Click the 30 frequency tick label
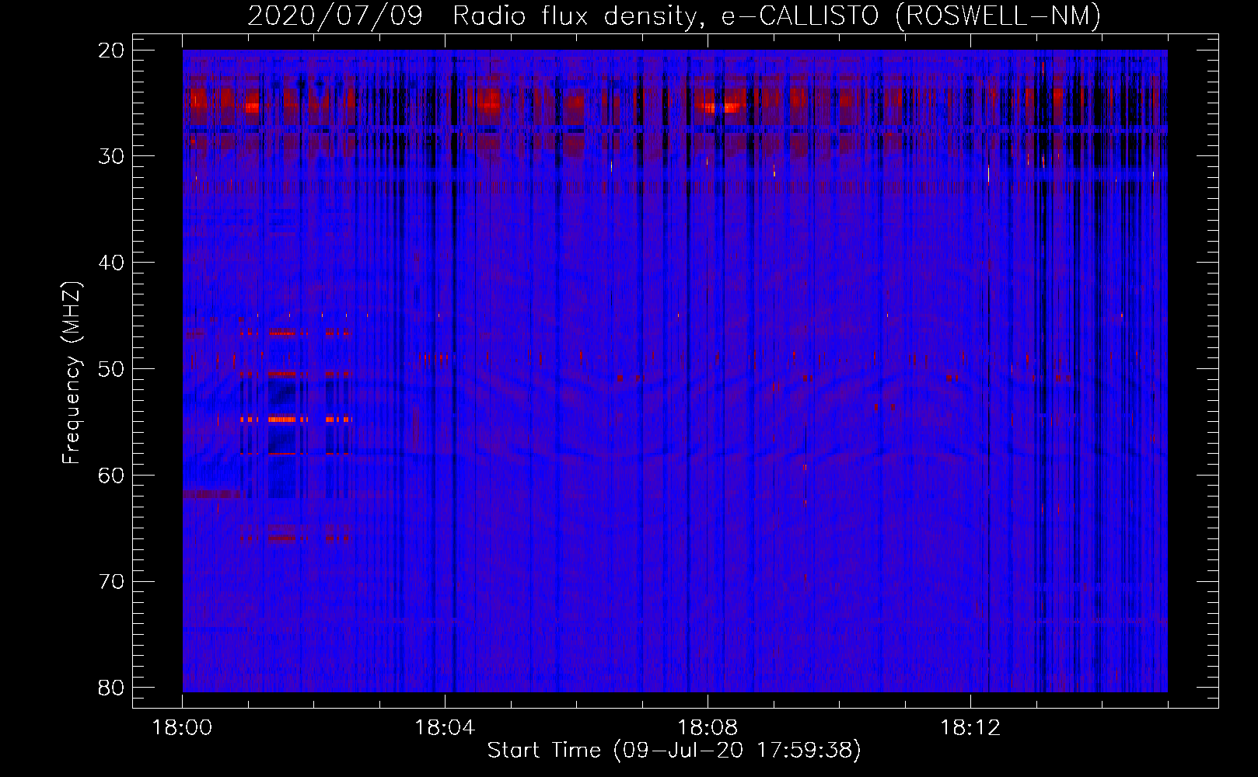The width and height of the screenshot is (1258, 777). click(x=112, y=156)
